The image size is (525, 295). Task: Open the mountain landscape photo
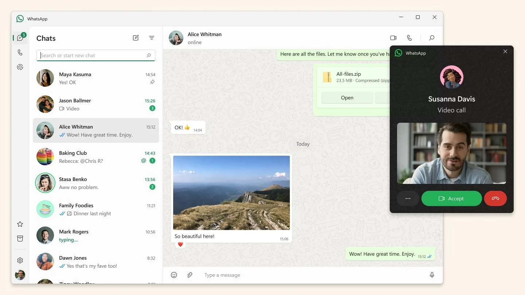pyautogui.click(x=232, y=193)
